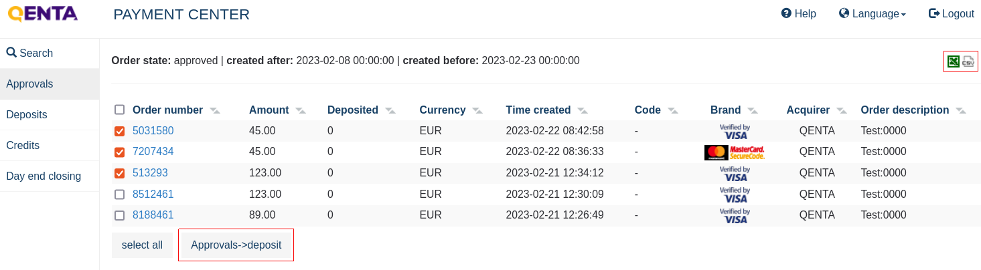Open the Language dropdown
981x270 pixels.
coord(873,13)
